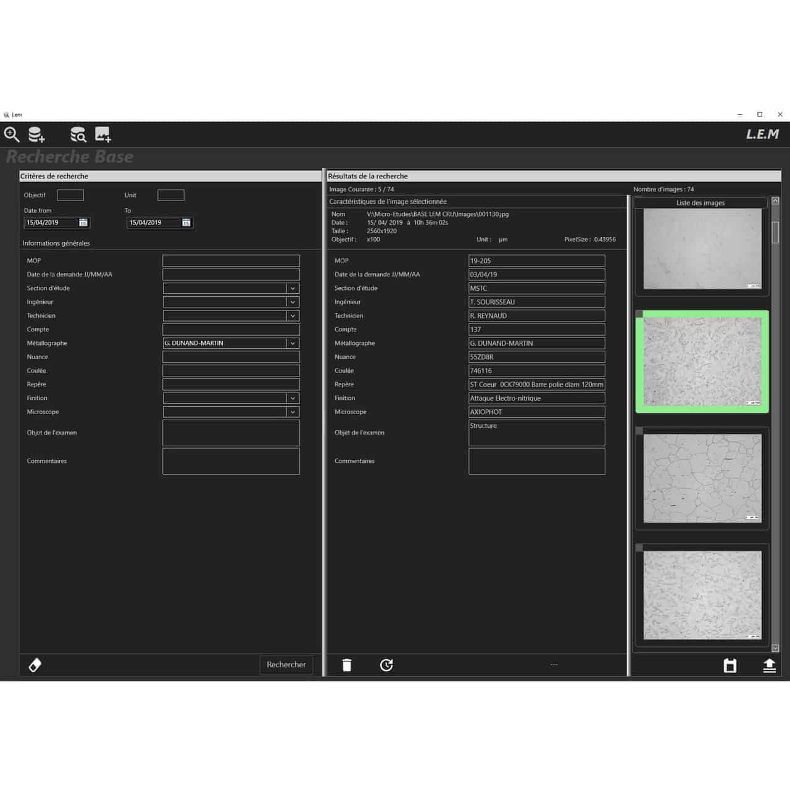Screen dimensions: 790x790
Task: Click result date field 03/04/19
Action: click(x=537, y=275)
